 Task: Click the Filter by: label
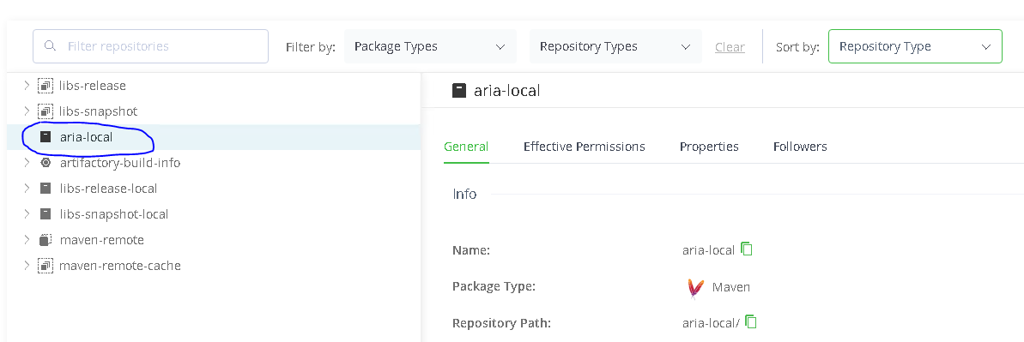click(310, 47)
